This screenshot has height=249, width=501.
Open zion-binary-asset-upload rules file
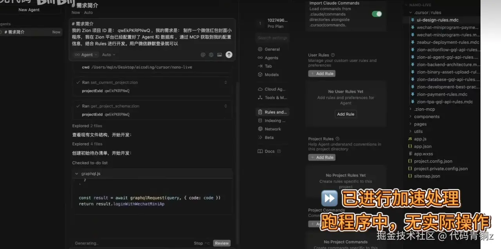pos(448,72)
